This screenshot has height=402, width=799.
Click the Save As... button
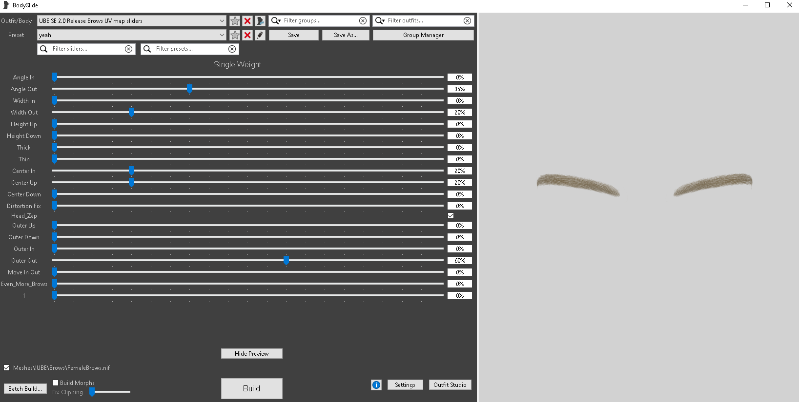click(346, 35)
